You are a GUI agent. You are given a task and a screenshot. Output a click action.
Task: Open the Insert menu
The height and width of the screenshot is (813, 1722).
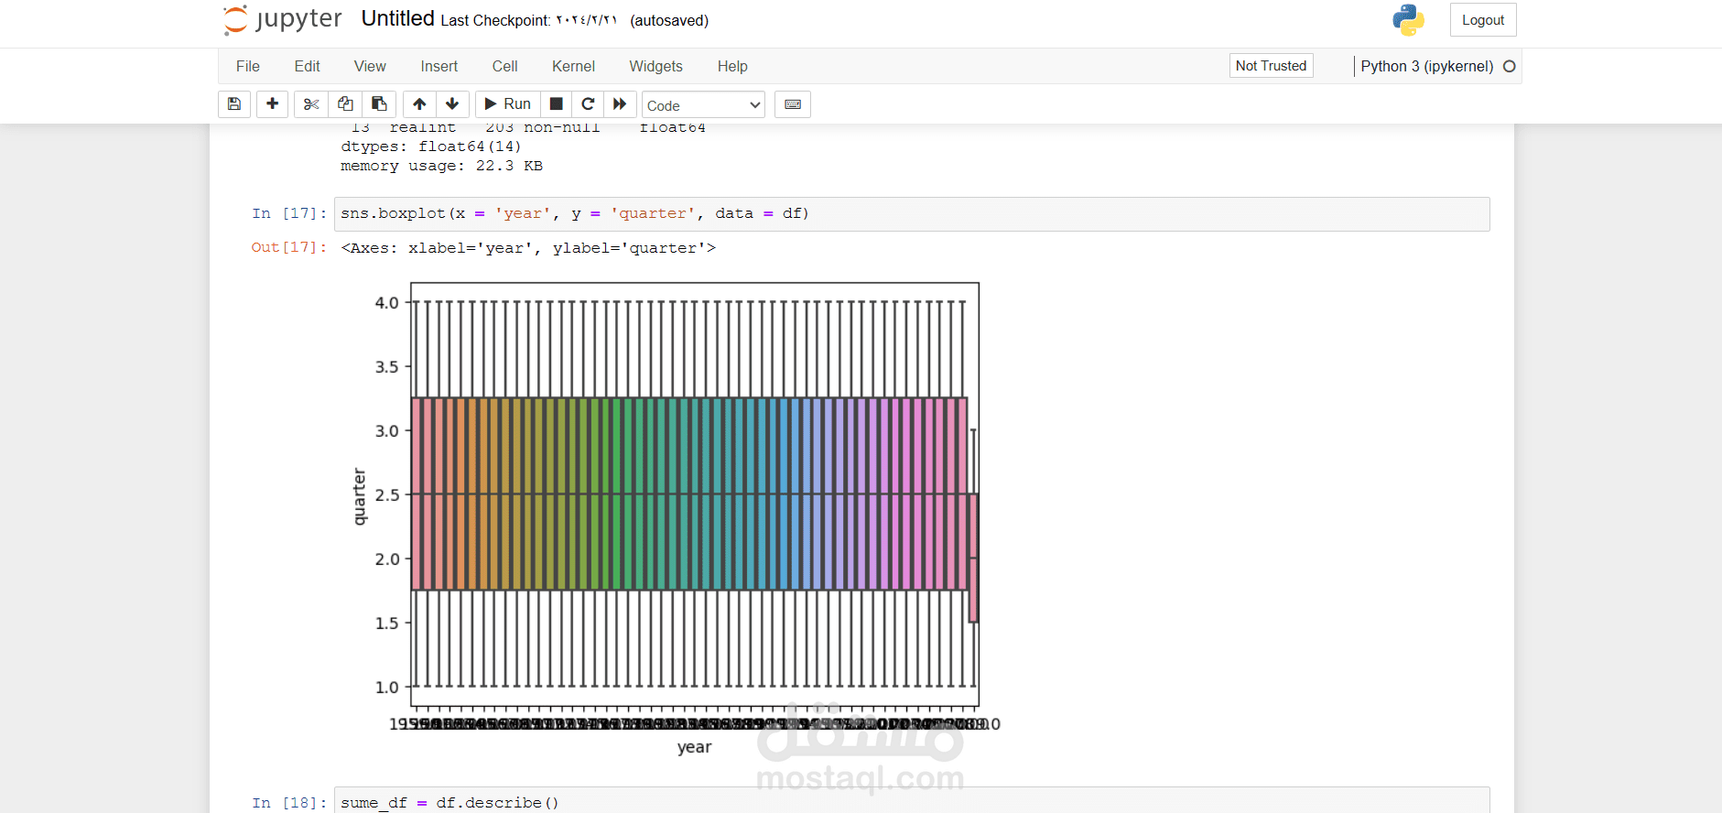click(439, 66)
